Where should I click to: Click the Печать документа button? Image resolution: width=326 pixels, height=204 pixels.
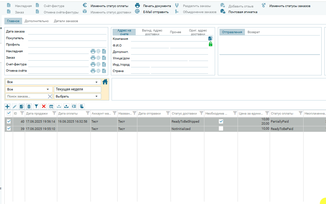click(157, 6)
